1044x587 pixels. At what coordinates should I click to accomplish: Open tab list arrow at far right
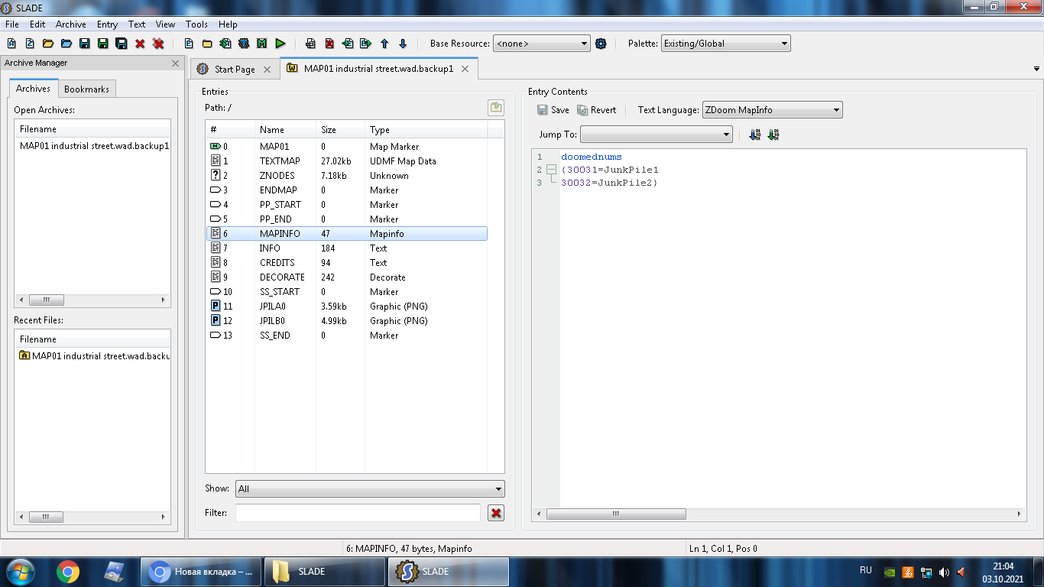point(1036,69)
